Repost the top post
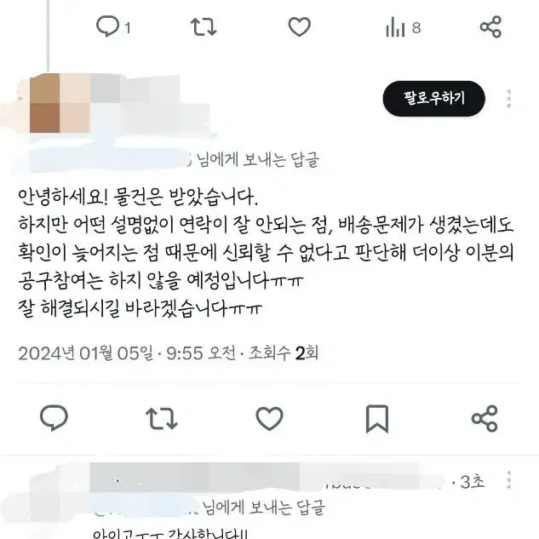Screen dimensions: 539x539 [204, 26]
